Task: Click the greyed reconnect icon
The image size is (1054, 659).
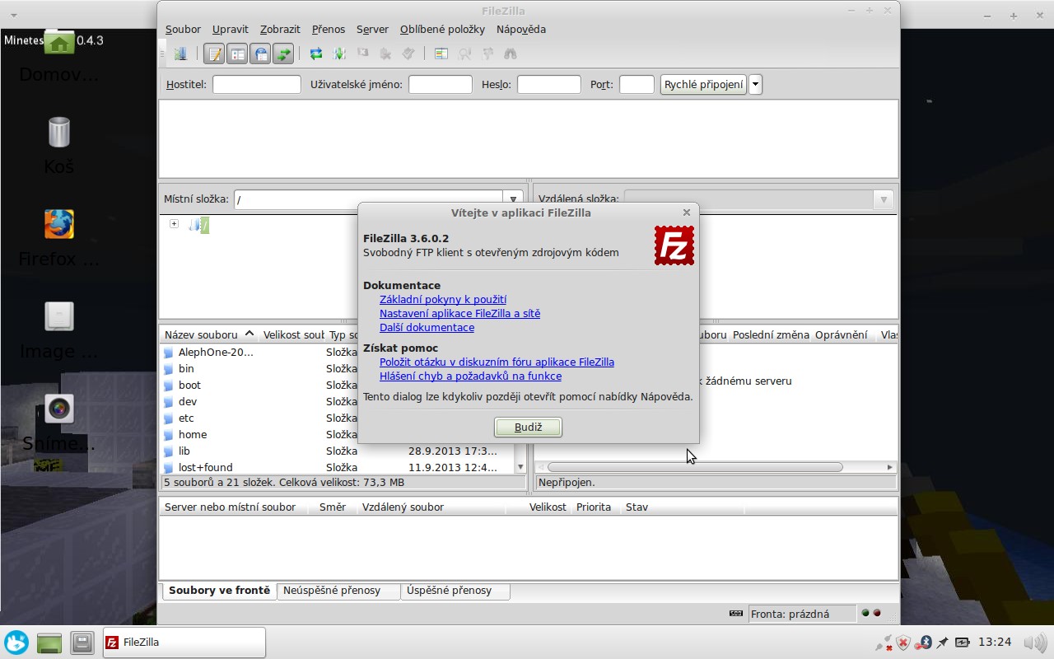Action: pyautogui.click(x=408, y=54)
